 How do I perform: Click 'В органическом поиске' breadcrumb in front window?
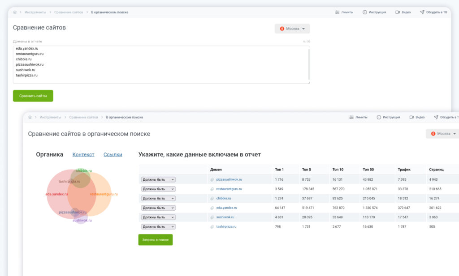coord(125,117)
